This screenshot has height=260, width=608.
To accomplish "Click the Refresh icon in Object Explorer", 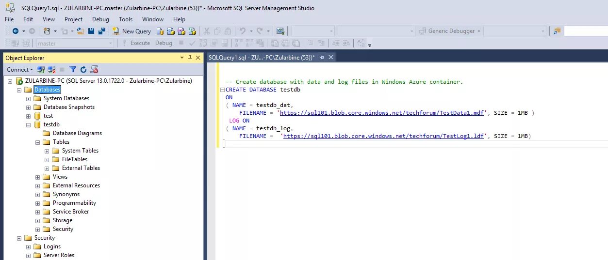I will [83, 70].
